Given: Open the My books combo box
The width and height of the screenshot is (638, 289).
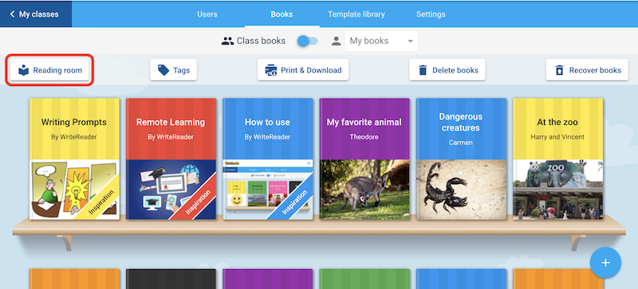Looking at the screenshot, I should 381,41.
